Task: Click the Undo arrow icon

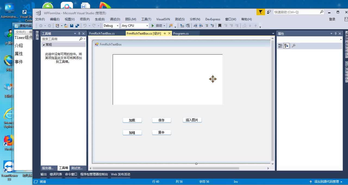Action: tap(85, 25)
